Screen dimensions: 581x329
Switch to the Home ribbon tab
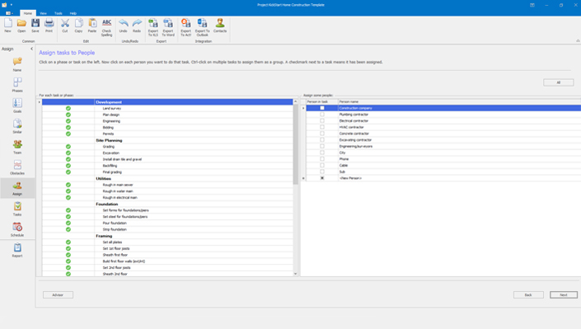pyautogui.click(x=28, y=13)
